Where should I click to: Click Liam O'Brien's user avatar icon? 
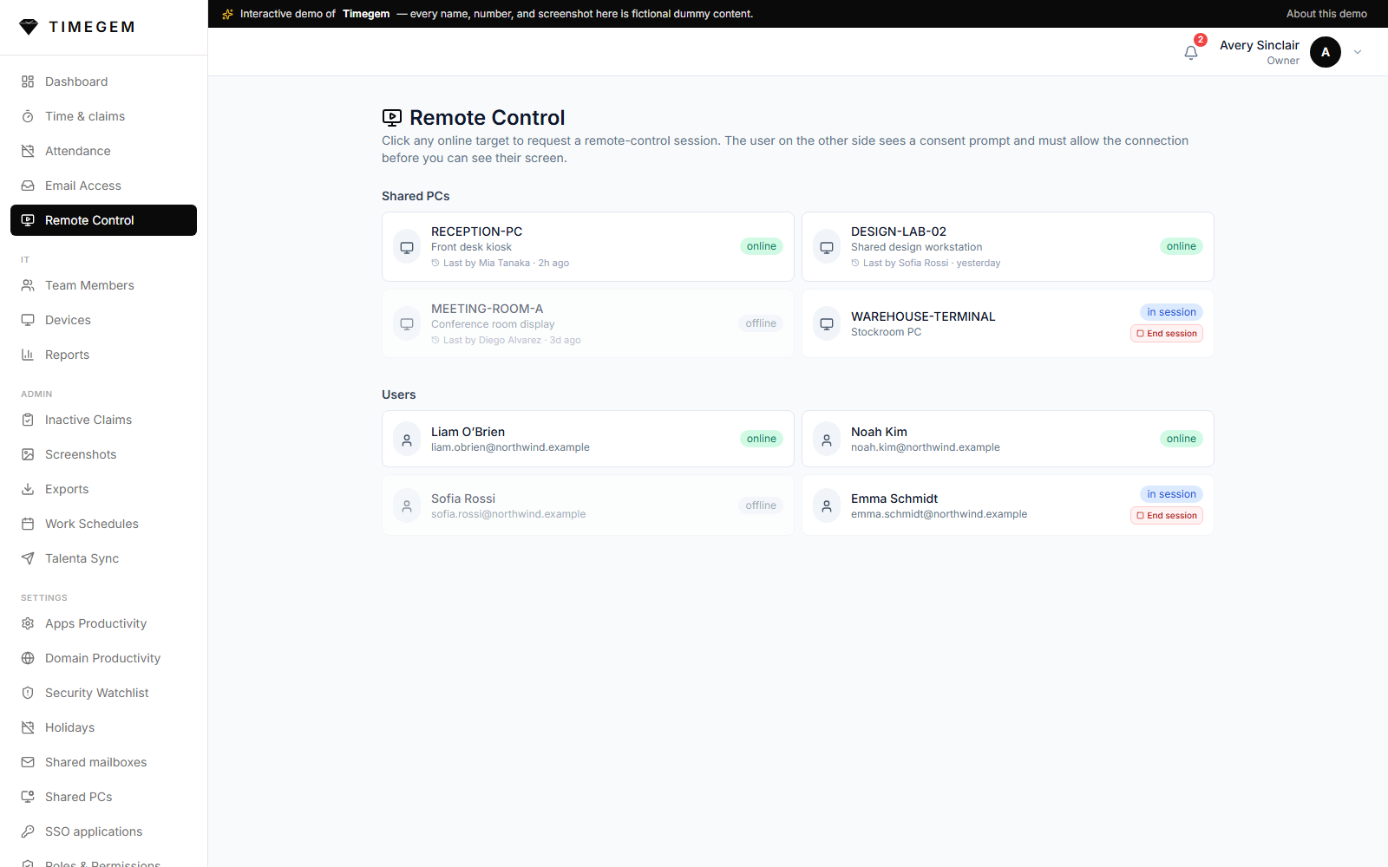407,439
